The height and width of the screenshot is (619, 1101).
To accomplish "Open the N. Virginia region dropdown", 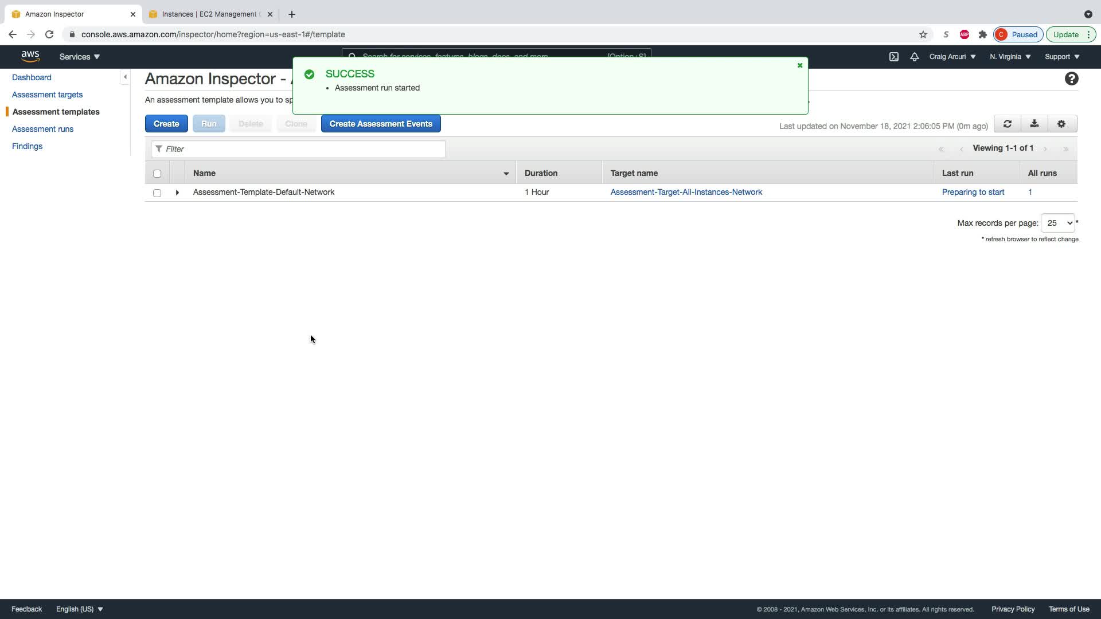I will click(1010, 57).
